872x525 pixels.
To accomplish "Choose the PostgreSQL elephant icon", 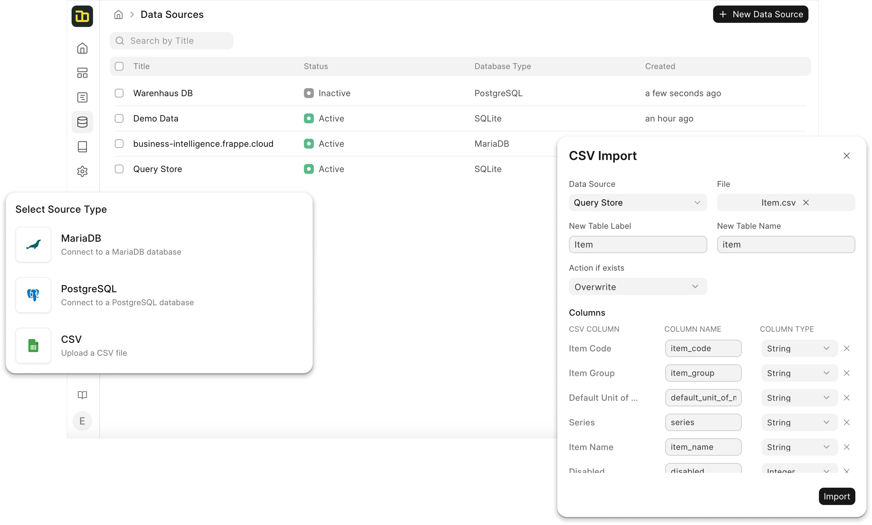I will [x=33, y=295].
